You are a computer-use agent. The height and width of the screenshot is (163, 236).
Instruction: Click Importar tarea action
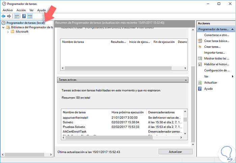point(214,53)
